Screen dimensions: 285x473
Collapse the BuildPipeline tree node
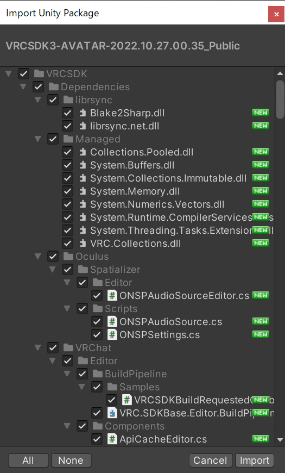point(67,374)
